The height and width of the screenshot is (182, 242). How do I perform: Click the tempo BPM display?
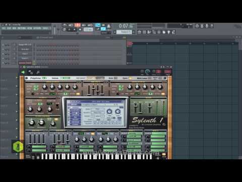point(88,30)
